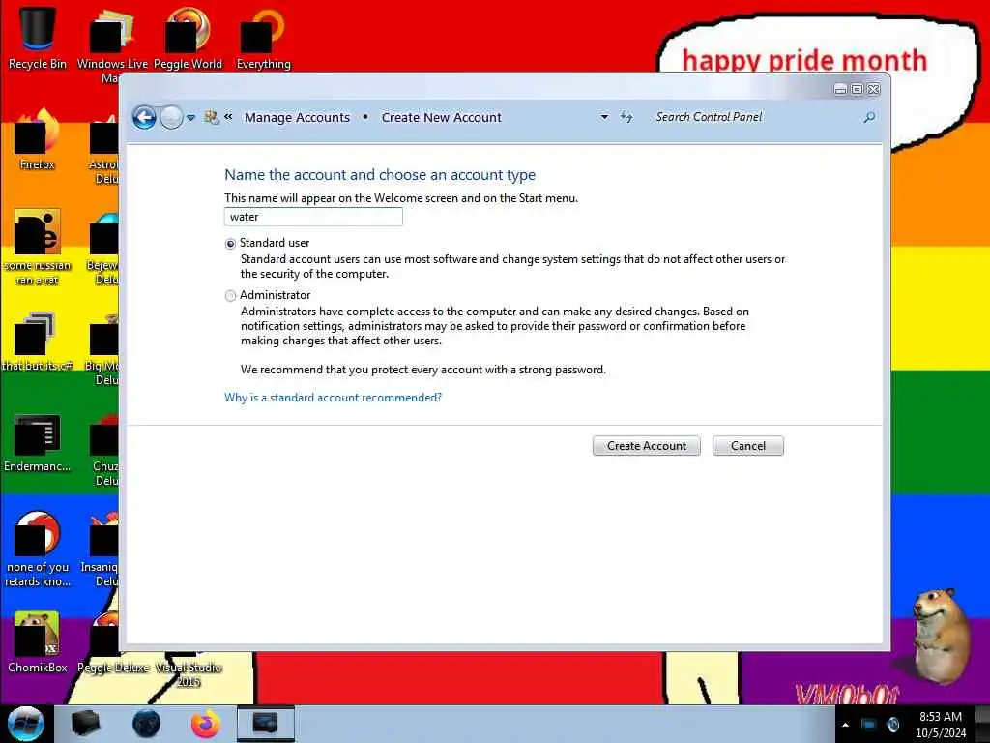Screen dimensions: 990x743
Task: Click the Create Account button
Action: tap(647, 445)
